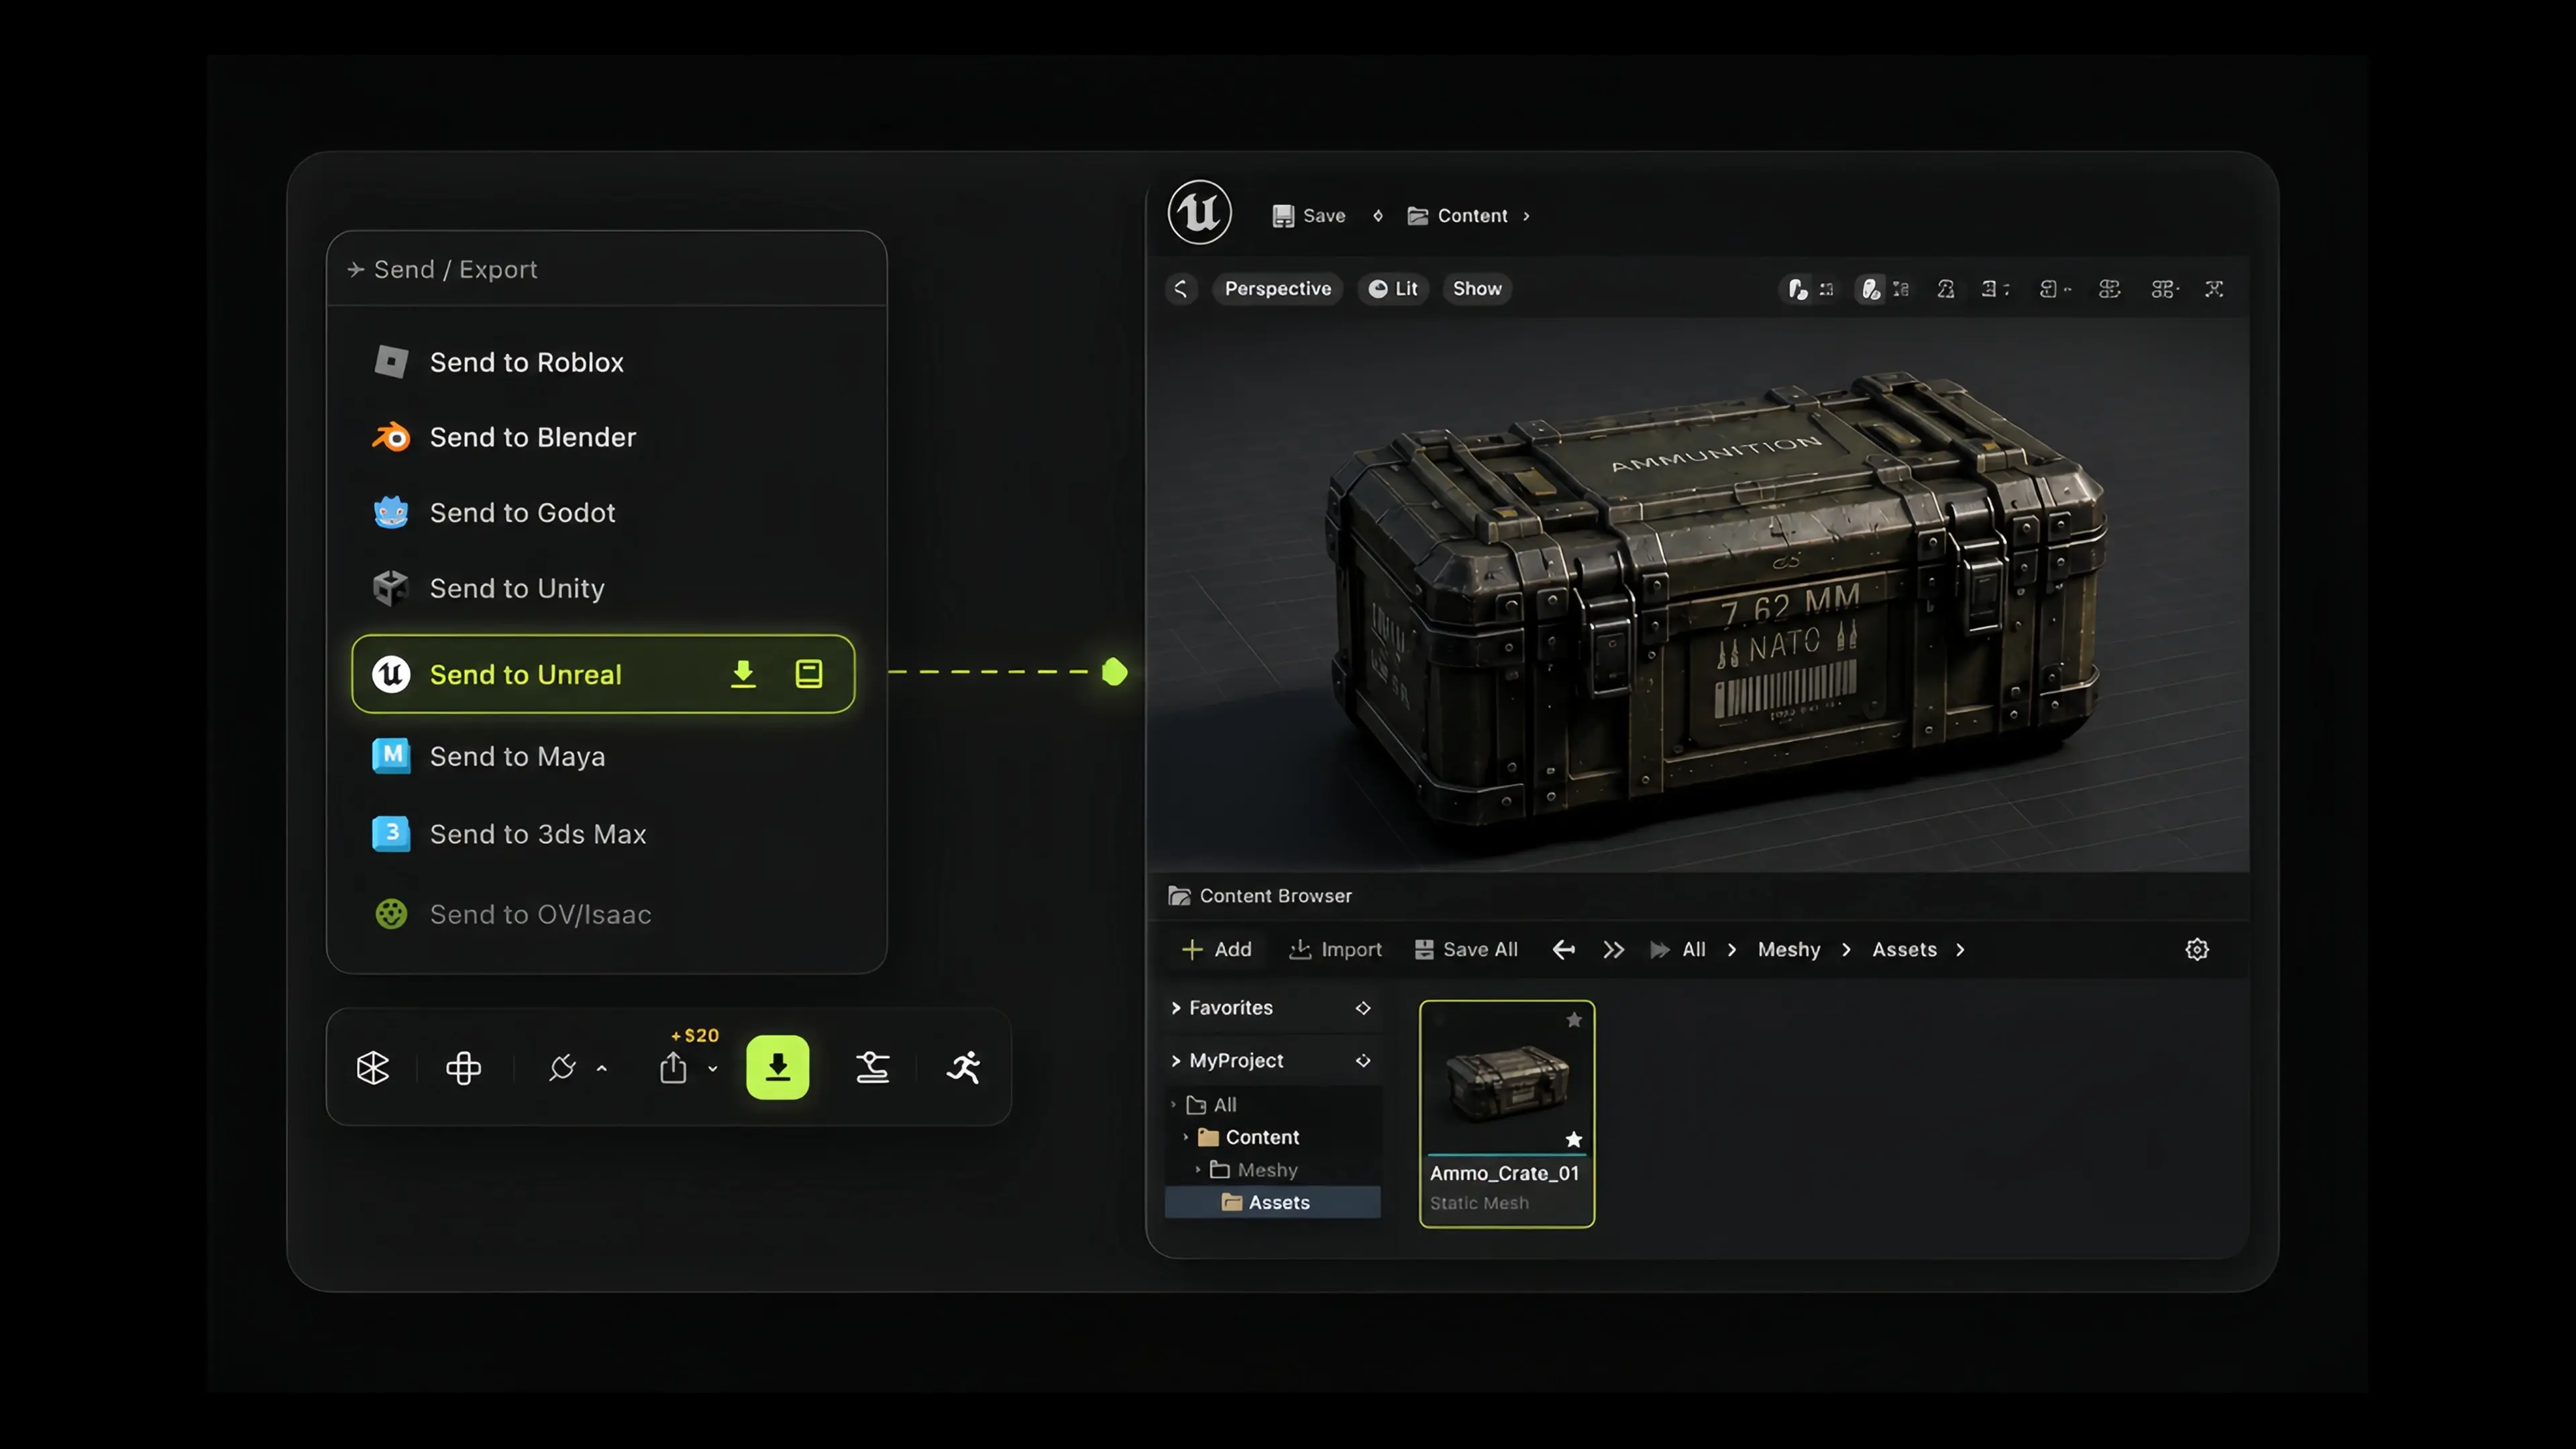This screenshot has width=2576, height=1449.
Task: Click the Unreal logo in Send to Unreal row
Action: pyautogui.click(x=391, y=674)
